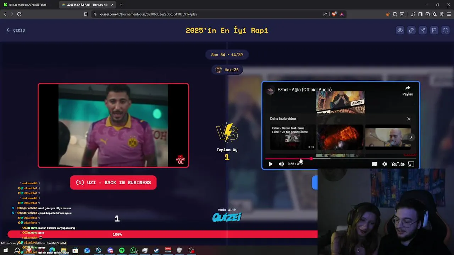
Task: Go back in the browser
Action: (5, 14)
